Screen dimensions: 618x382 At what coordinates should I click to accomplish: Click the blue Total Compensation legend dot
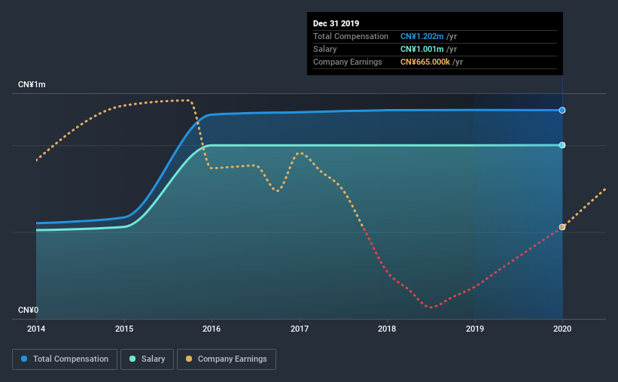click(x=24, y=359)
